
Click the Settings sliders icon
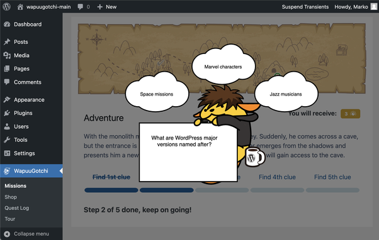click(7, 153)
